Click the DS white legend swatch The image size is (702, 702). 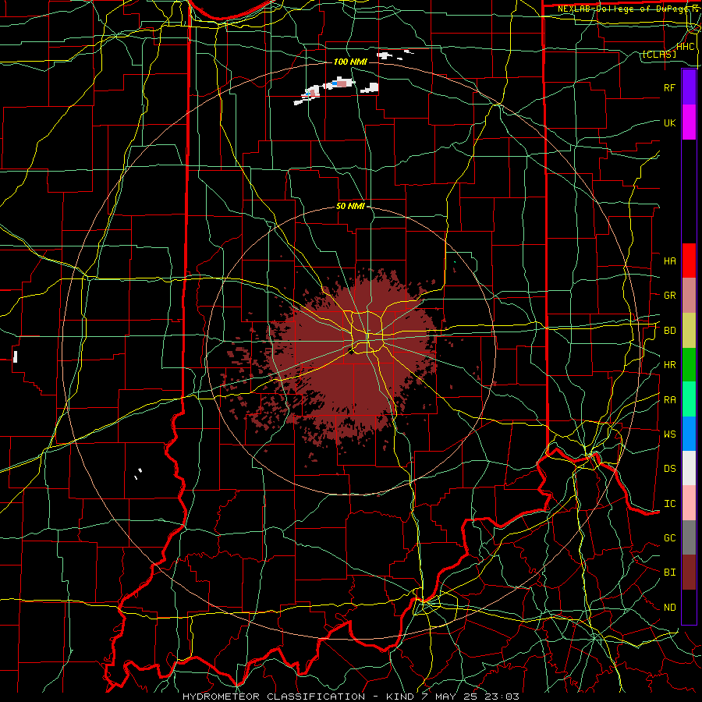point(689,468)
